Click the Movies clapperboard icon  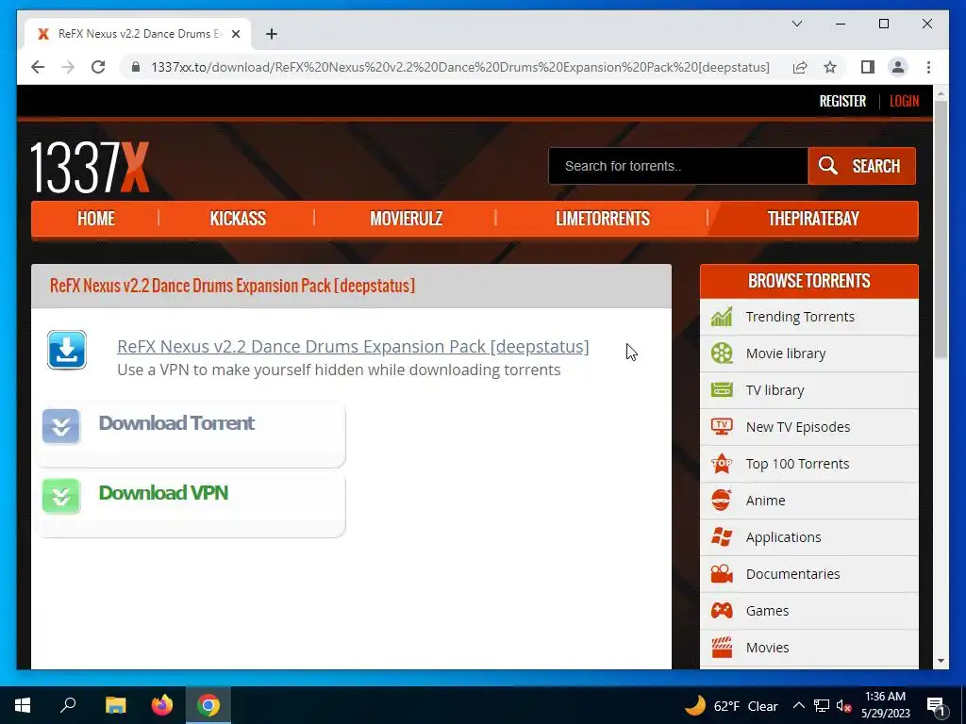[x=722, y=647]
